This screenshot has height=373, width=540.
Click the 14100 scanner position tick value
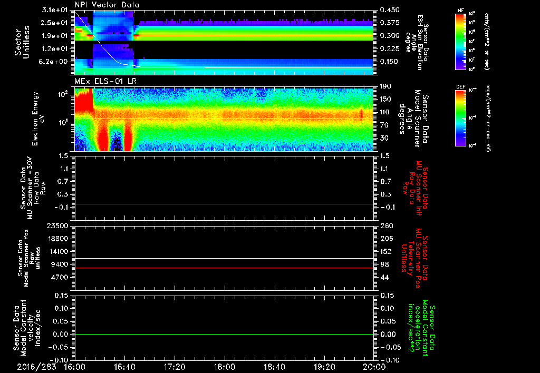coord(58,251)
